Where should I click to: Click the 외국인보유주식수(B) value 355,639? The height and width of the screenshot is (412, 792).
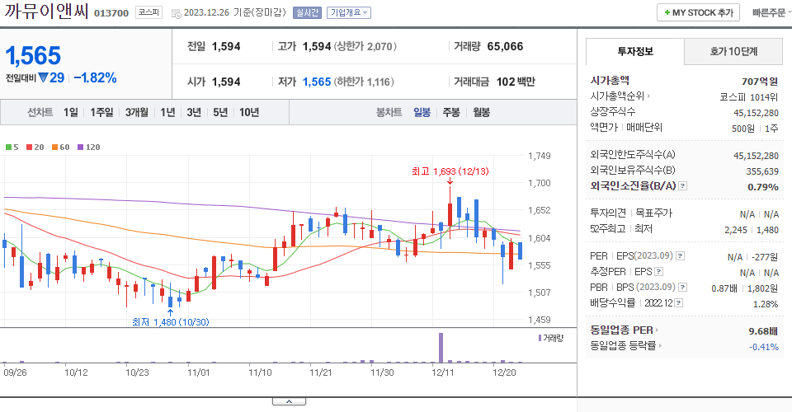pos(762,171)
